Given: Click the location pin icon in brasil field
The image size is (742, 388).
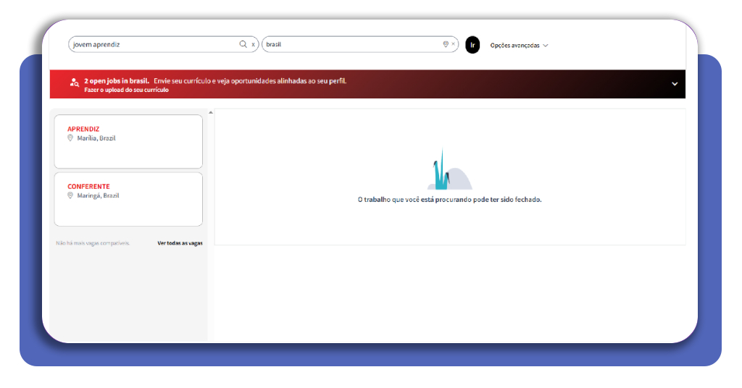Looking at the screenshot, I should [446, 44].
